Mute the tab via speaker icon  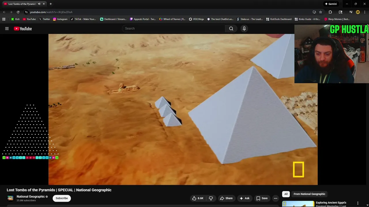[39, 4]
